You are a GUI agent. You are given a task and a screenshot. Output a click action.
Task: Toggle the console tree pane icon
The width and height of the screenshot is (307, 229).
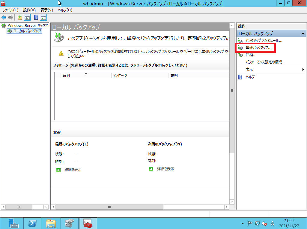[27, 18]
